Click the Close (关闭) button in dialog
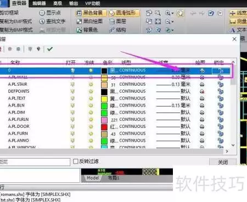Viewport: 247px width, 202px height. point(223,162)
